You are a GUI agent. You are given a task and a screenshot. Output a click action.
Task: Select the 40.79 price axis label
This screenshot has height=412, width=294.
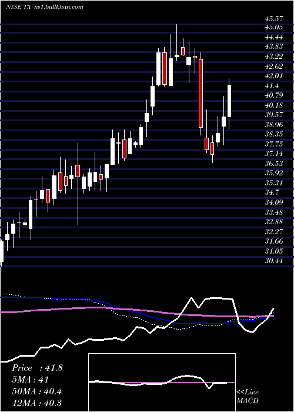pyautogui.click(x=273, y=95)
